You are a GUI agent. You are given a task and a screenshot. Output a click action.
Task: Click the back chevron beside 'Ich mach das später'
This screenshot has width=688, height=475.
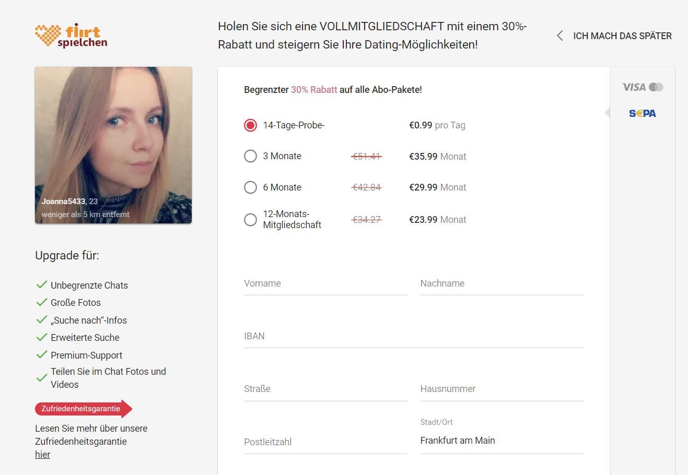tap(560, 36)
